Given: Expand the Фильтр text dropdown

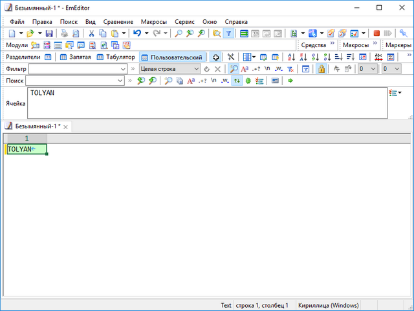Looking at the screenshot, I should (120, 69).
